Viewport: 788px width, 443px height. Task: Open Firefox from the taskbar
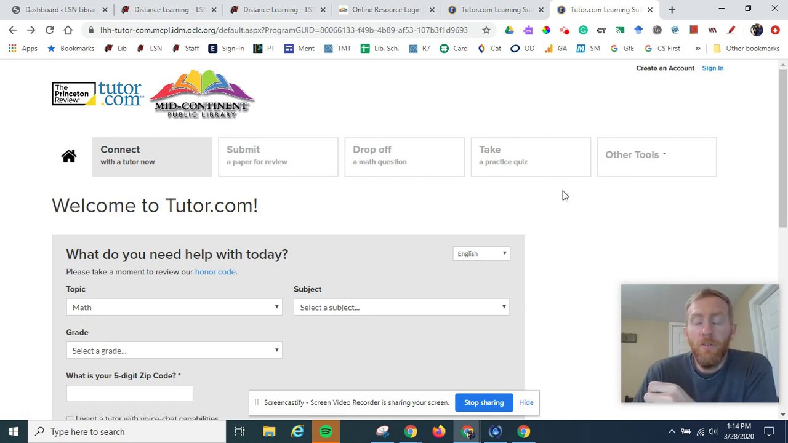tap(438, 431)
